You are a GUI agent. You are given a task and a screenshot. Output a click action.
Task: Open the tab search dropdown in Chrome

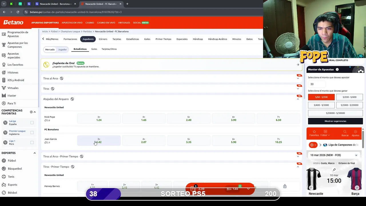point(4,4)
